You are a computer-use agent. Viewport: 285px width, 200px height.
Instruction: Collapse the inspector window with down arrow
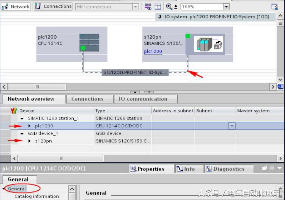tap(280, 168)
